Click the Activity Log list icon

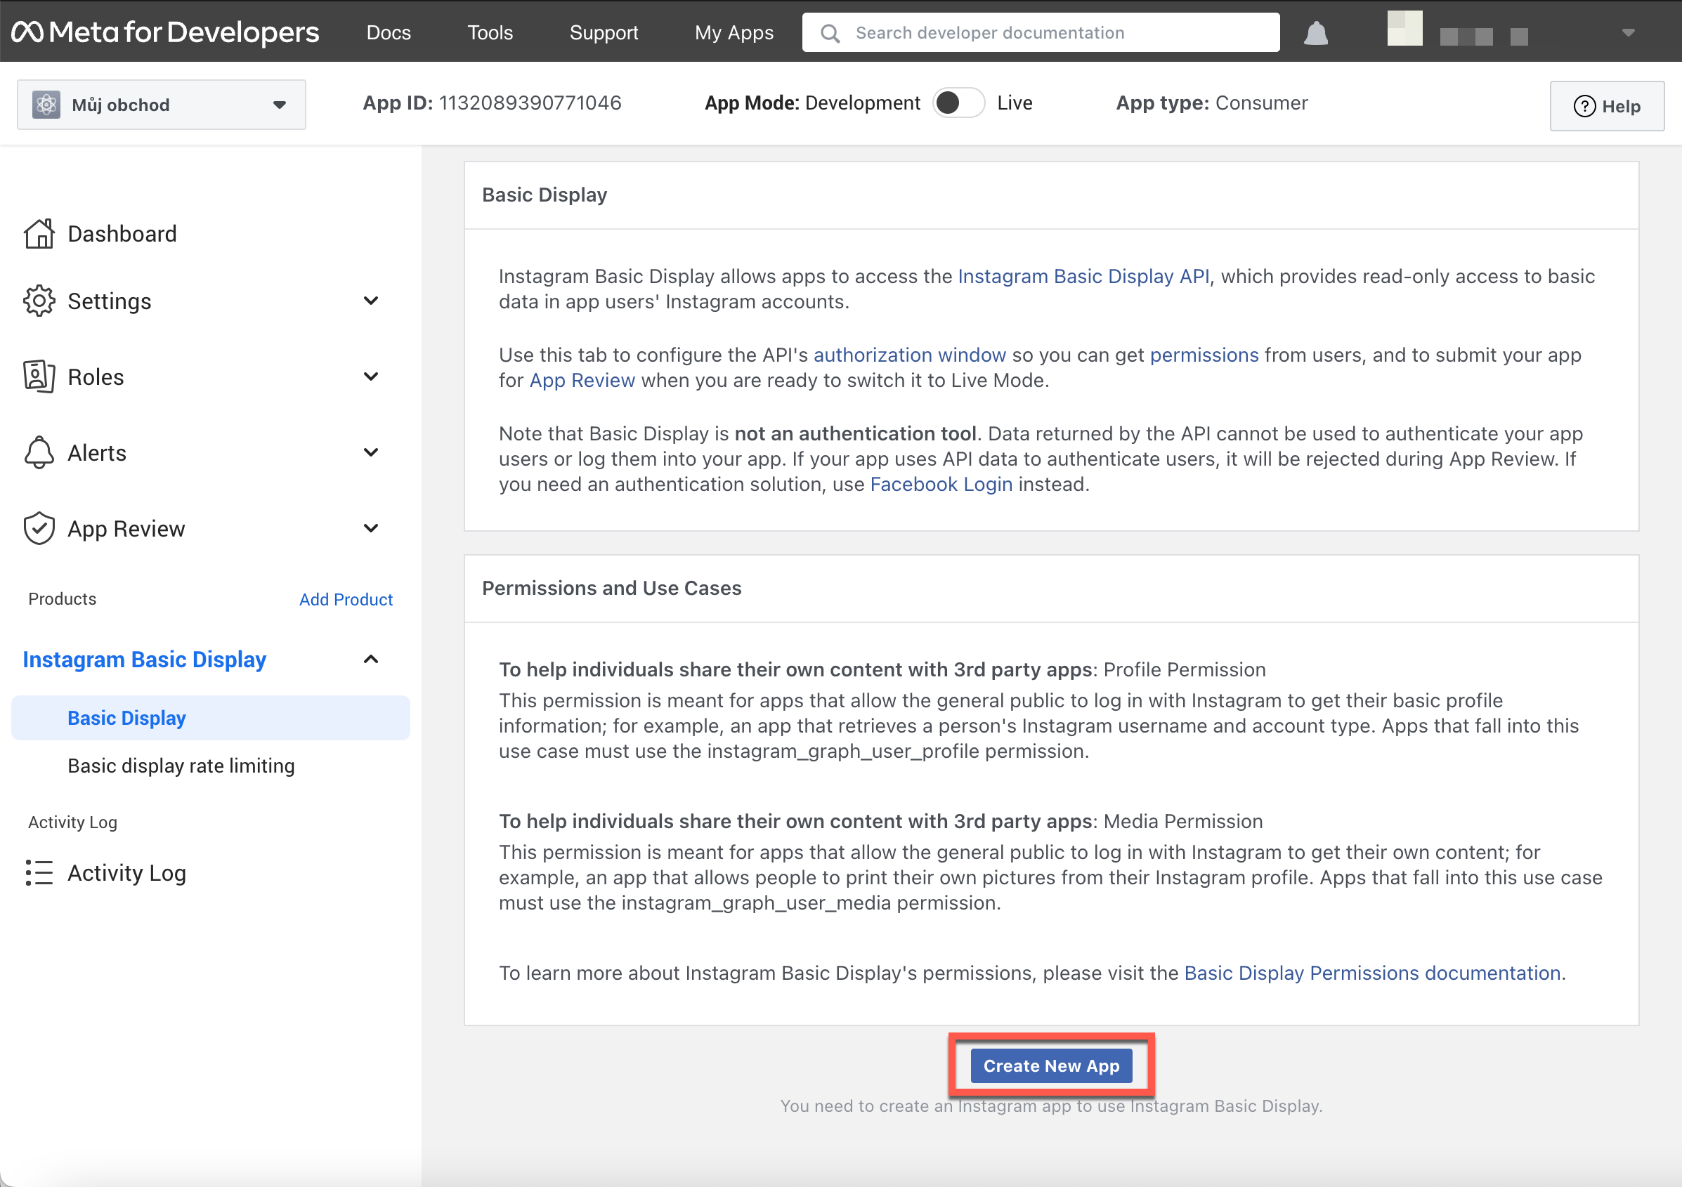(x=39, y=873)
